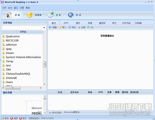The width and height of the screenshot is (155, 120).
Task: Select the Qualcomm folder icon
Action: click(4, 36)
